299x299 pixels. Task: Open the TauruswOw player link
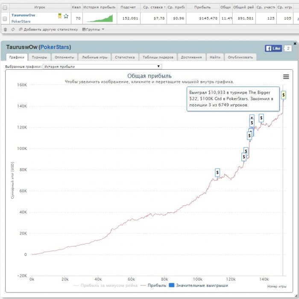(x=23, y=15)
